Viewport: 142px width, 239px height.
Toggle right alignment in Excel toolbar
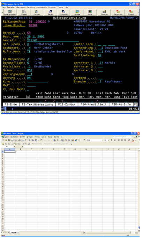[125, 140]
